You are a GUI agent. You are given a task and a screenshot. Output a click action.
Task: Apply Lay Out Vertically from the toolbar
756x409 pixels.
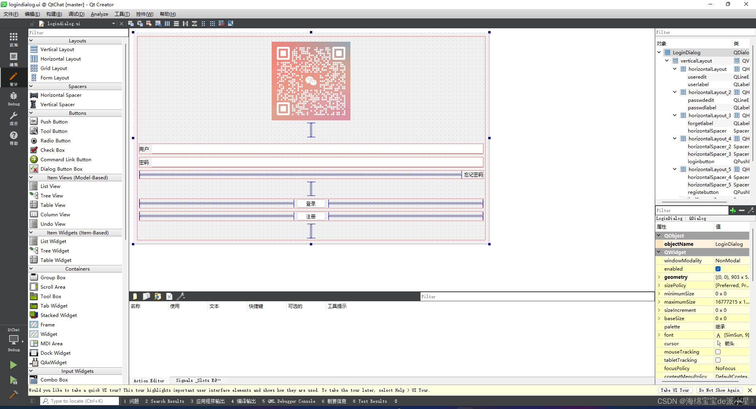pos(176,24)
